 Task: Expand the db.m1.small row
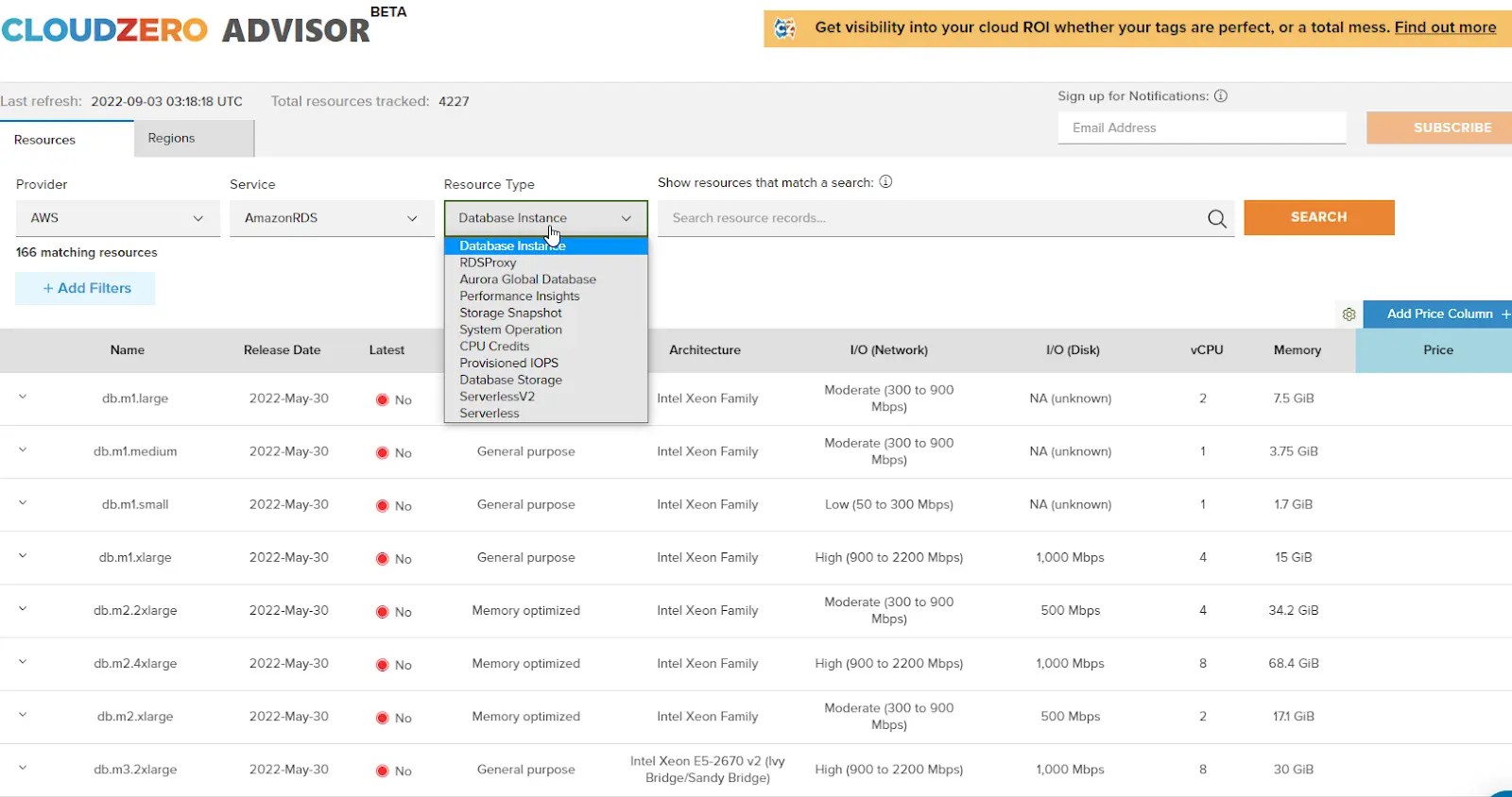click(23, 503)
